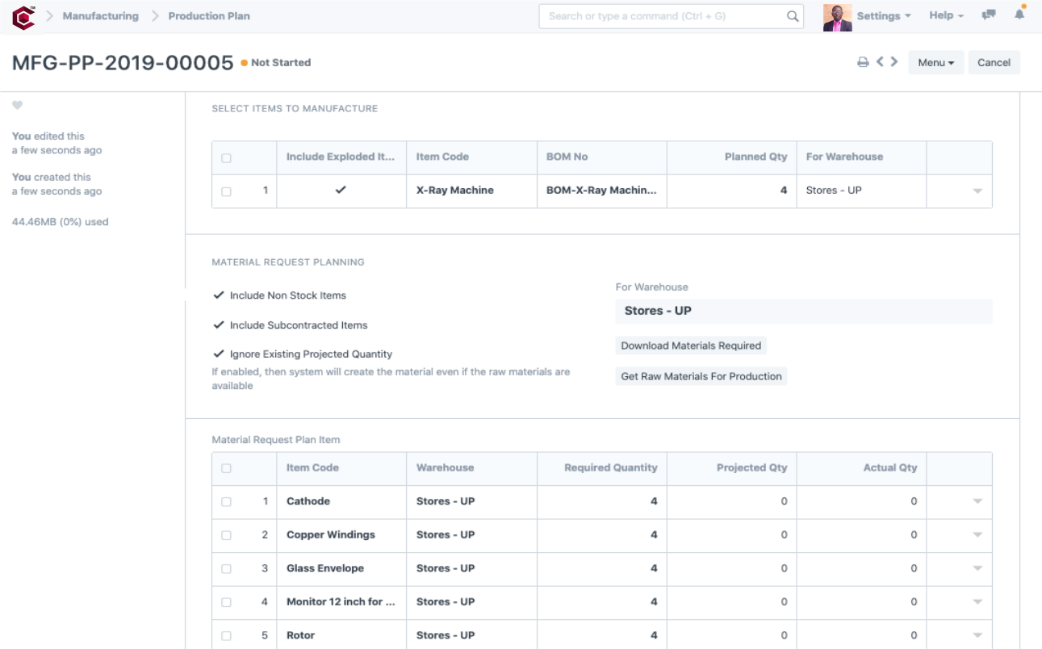Select the X-Ray Machine row checkbox
This screenshot has width=1042, height=649.
coord(226,191)
